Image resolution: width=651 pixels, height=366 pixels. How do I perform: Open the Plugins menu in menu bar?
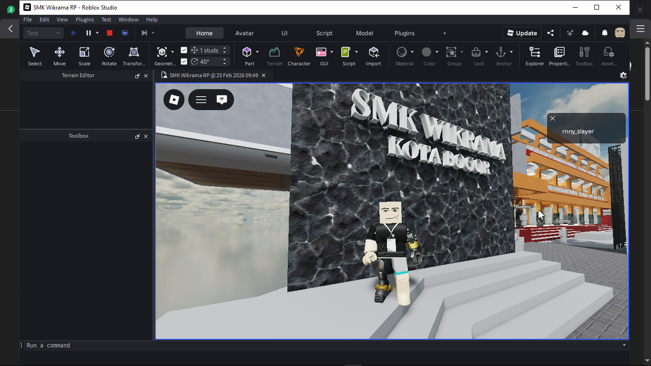[85, 20]
